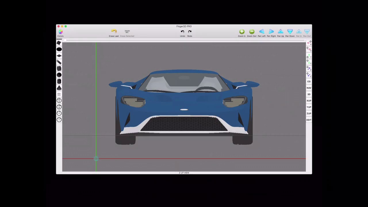Click the downward green Y-axis arrow
The image size is (368, 207).
pyautogui.click(x=309, y=62)
